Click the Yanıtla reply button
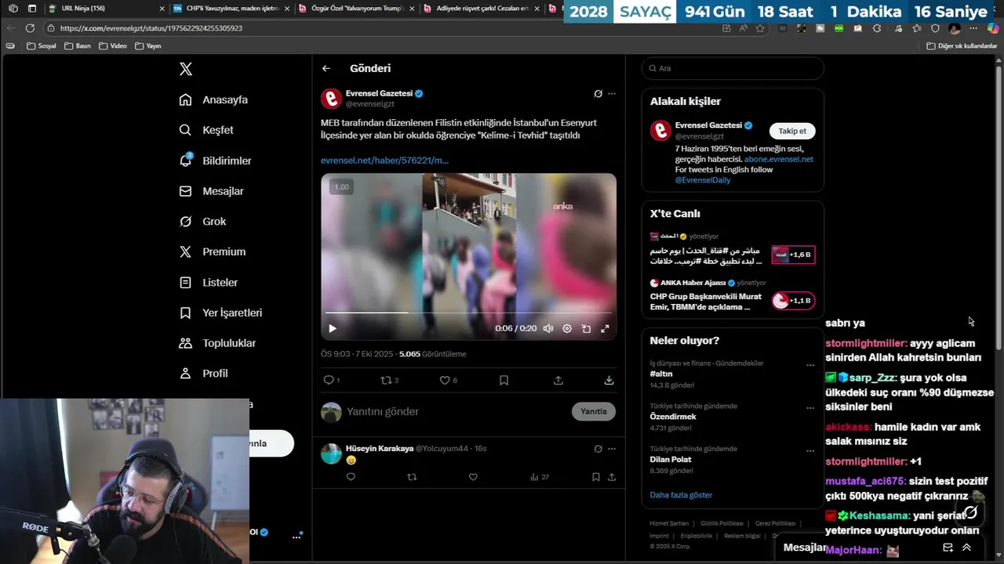This screenshot has height=564, width=1004. point(594,411)
